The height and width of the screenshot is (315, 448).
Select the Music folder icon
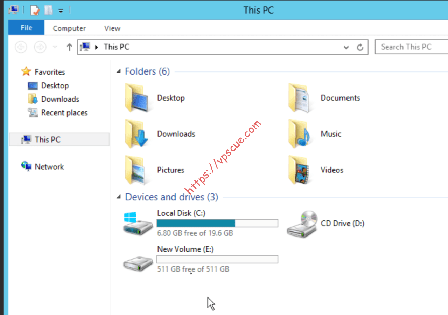point(300,134)
